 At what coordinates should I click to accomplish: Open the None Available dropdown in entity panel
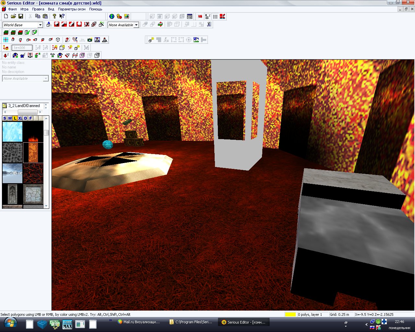pyautogui.click(x=46, y=78)
